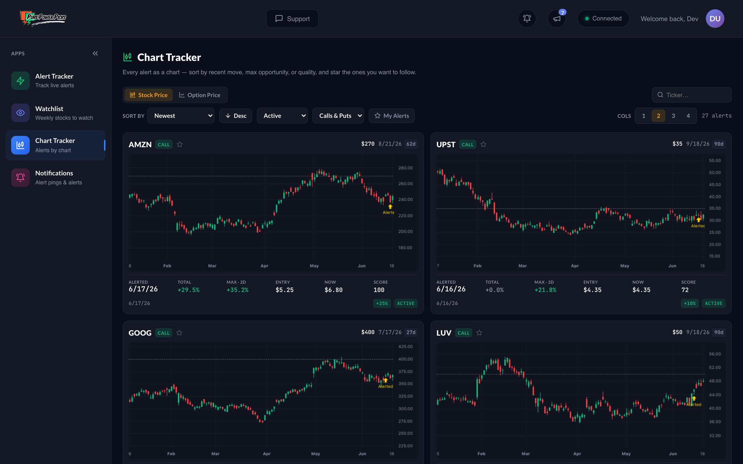
Task: Click AMZN score value 100
Action: point(379,290)
